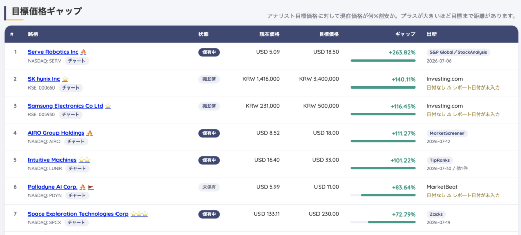Click MarketBeat source in Palladyne row
The height and width of the screenshot is (235, 521).
(443, 187)
